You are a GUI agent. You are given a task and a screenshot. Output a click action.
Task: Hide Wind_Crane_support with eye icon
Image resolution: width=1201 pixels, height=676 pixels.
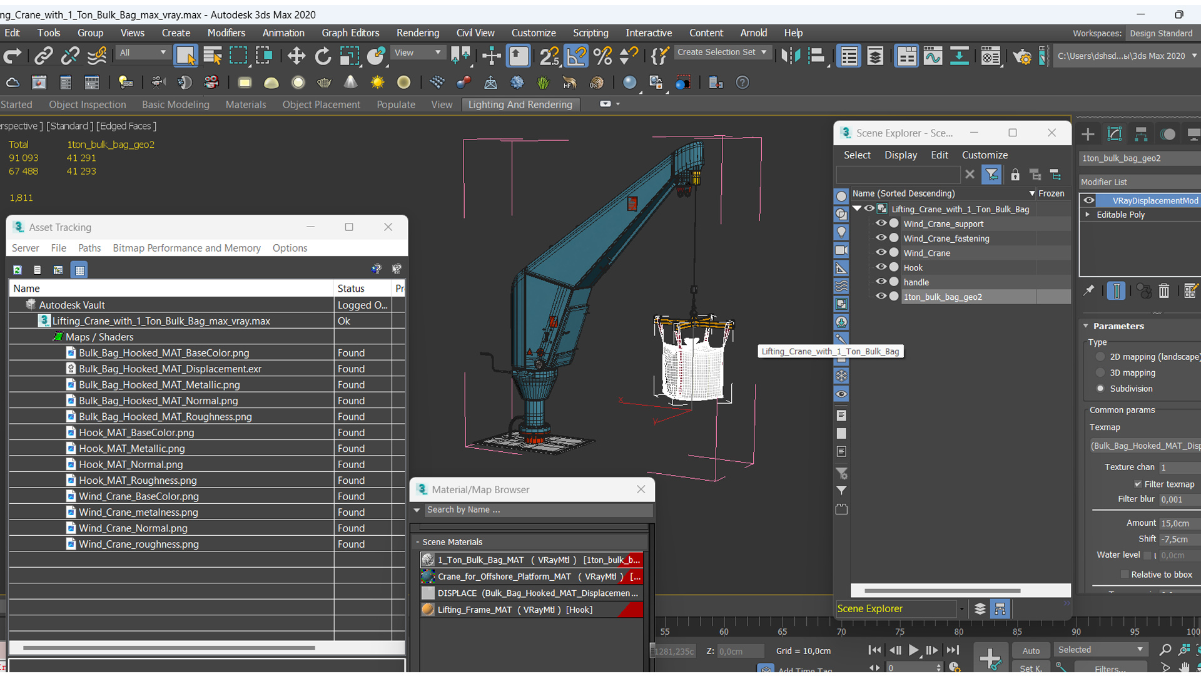click(x=881, y=223)
